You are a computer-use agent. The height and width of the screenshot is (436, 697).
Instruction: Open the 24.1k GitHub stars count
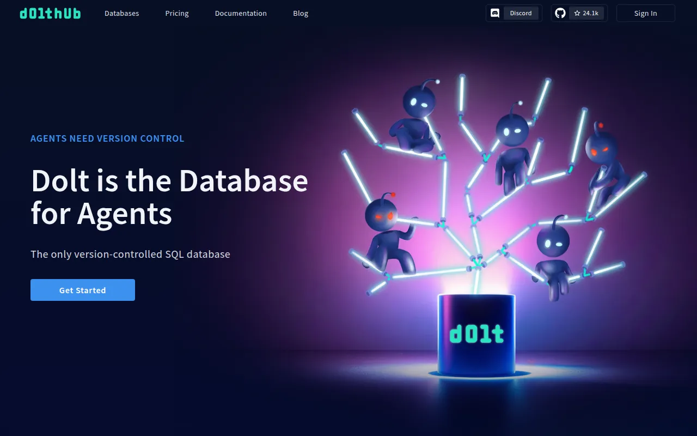click(586, 13)
